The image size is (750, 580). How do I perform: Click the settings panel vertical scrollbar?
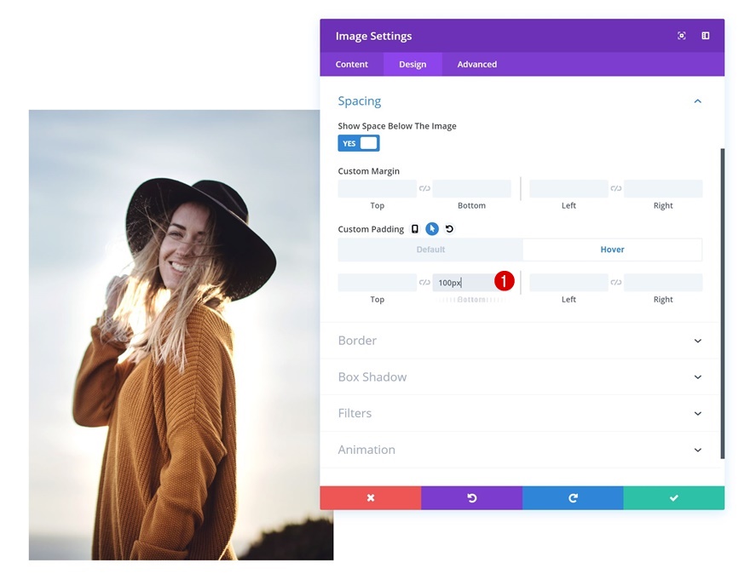(722, 303)
